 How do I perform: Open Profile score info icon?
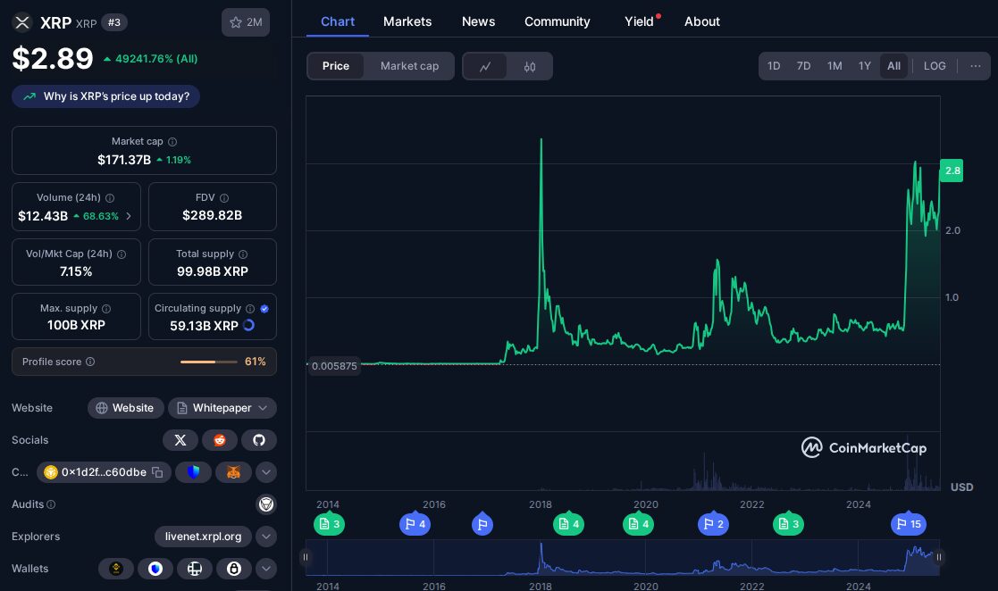(90, 362)
